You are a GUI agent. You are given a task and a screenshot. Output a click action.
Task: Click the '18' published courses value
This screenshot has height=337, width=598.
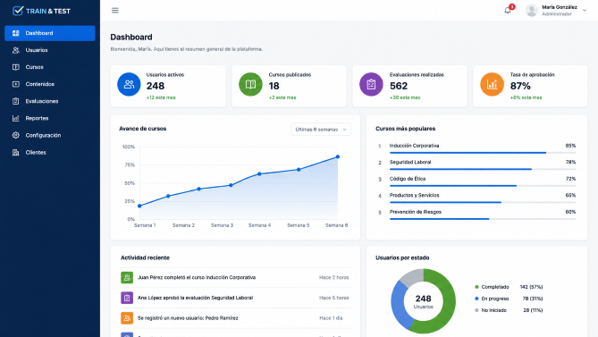(274, 86)
